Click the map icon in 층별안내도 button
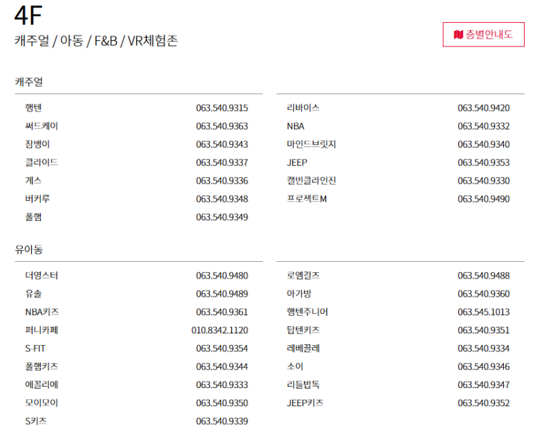The height and width of the screenshot is (440, 535). (458, 35)
